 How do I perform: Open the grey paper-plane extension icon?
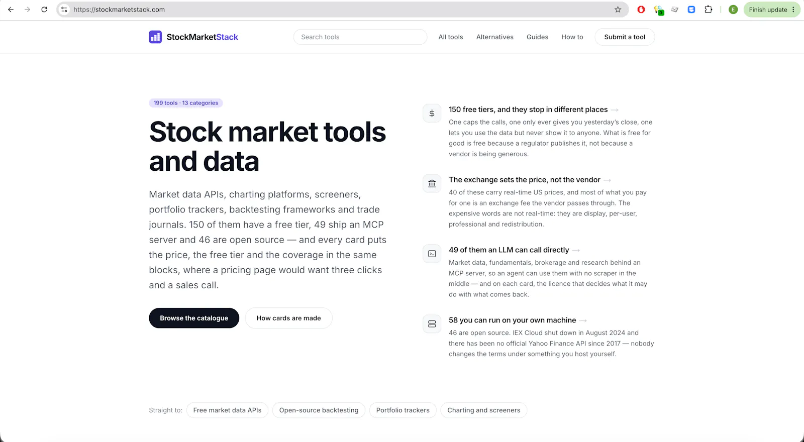pyautogui.click(x=675, y=10)
